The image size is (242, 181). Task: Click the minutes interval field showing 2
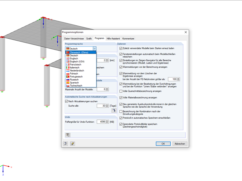pyautogui.click(x=101, y=60)
